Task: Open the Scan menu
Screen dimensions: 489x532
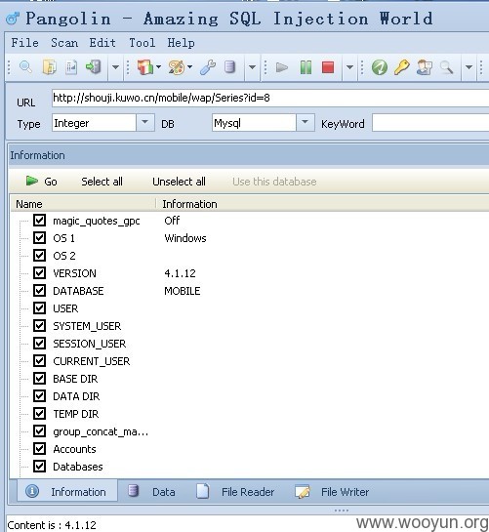Action: 64,43
